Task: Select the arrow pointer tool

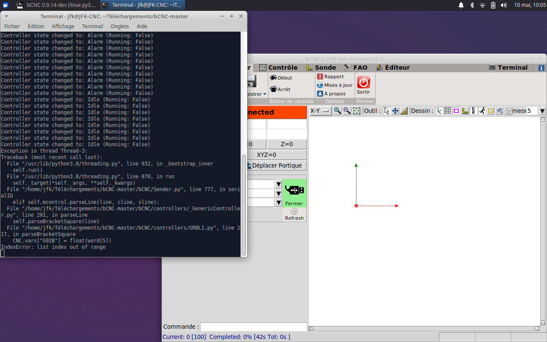Action: (387, 111)
